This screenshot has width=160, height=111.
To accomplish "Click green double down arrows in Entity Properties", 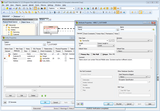I will point(45,96).
